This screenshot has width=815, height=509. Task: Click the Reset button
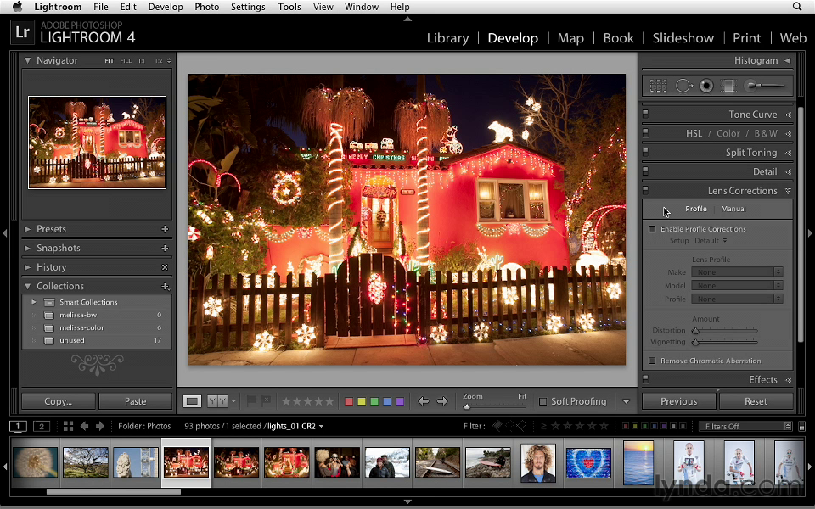(x=756, y=401)
